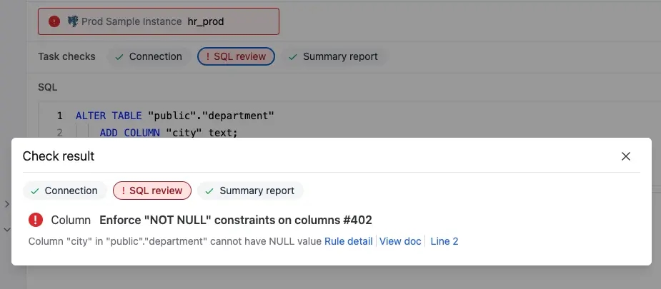
Task: Expand the right-pointing chevron on left edge
Action: 6,205
